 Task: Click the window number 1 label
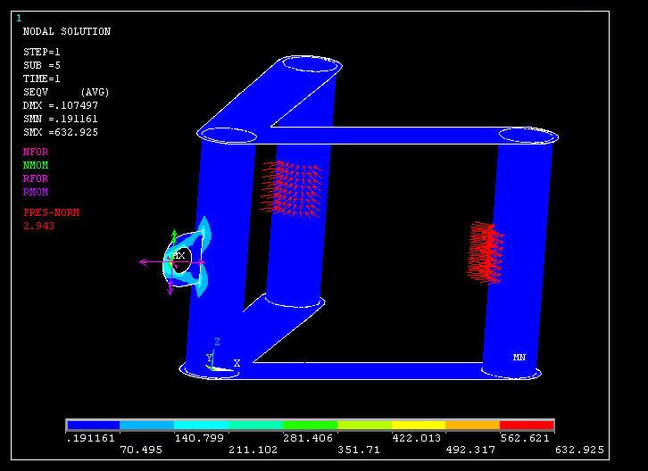(x=19, y=18)
